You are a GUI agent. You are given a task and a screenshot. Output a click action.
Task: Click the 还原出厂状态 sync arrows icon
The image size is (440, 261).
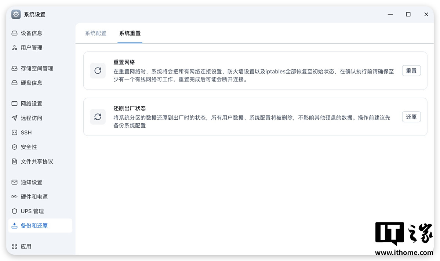click(x=98, y=117)
